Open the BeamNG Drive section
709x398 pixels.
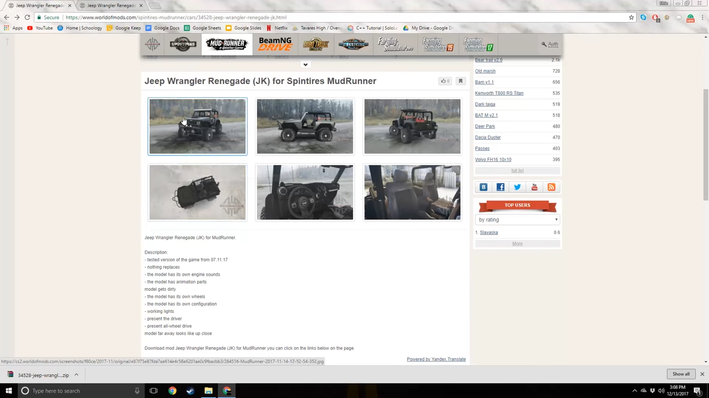tap(275, 44)
